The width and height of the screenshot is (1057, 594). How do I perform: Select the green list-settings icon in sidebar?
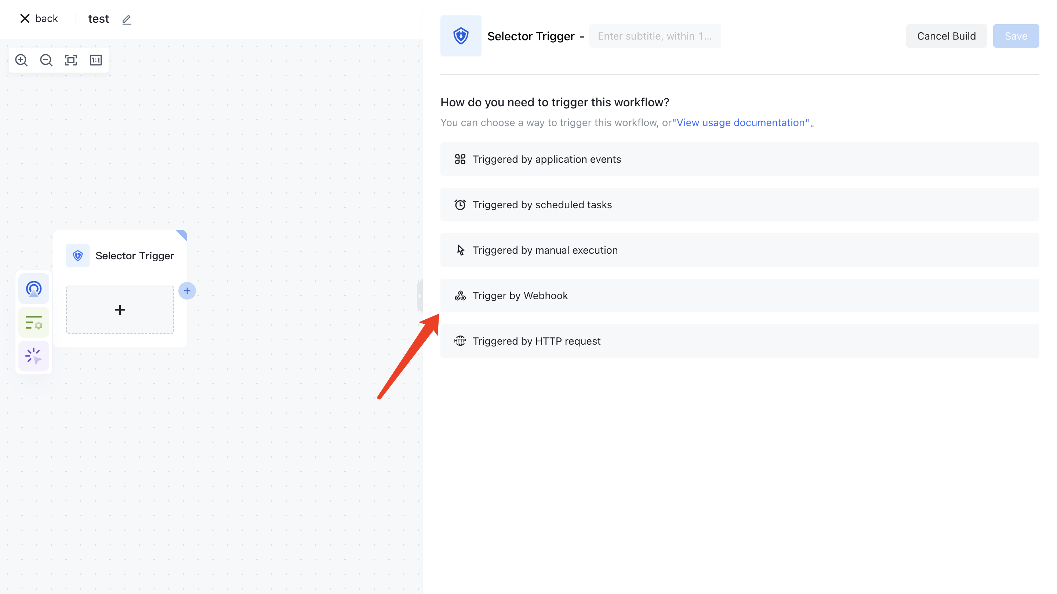click(x=34, y=323)
